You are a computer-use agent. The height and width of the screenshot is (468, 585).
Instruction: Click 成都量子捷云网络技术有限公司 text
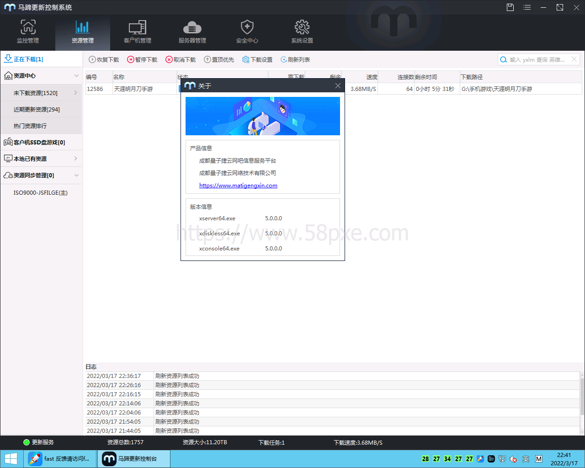click(238, 173)
